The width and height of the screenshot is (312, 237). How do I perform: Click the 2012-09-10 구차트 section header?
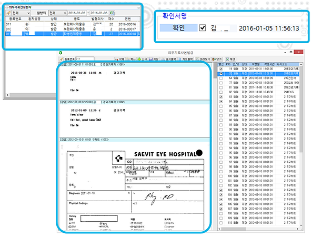click(135, 140)
